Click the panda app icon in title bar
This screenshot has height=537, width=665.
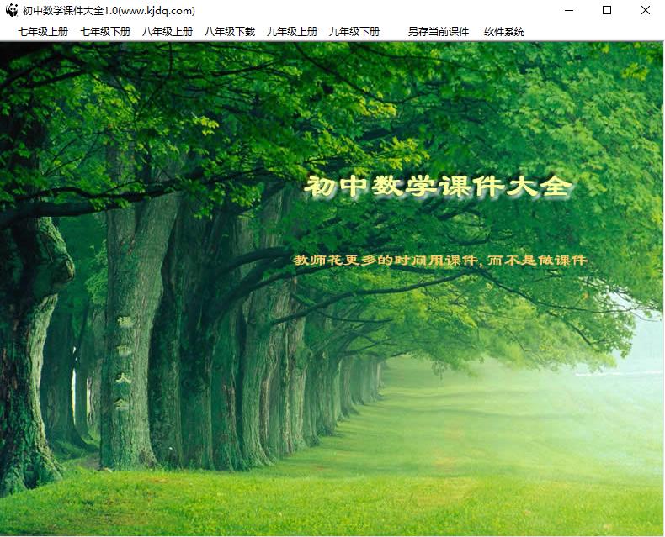[x=11, y=11]
